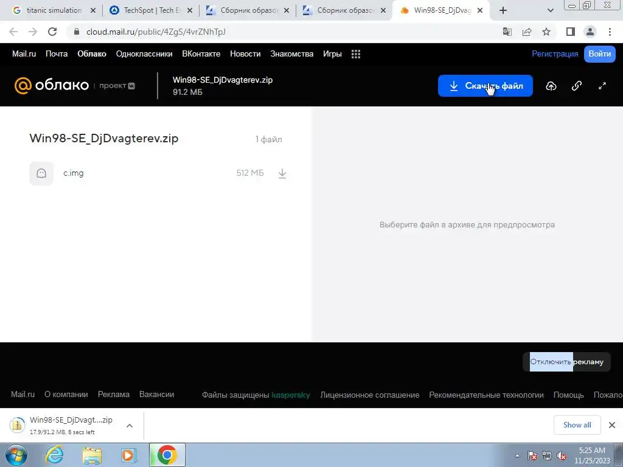The width and height of the screenshot is (623, 467).
Task: Click the Скачать файл button
Action: pyautogui.click(x=485, y=86)
